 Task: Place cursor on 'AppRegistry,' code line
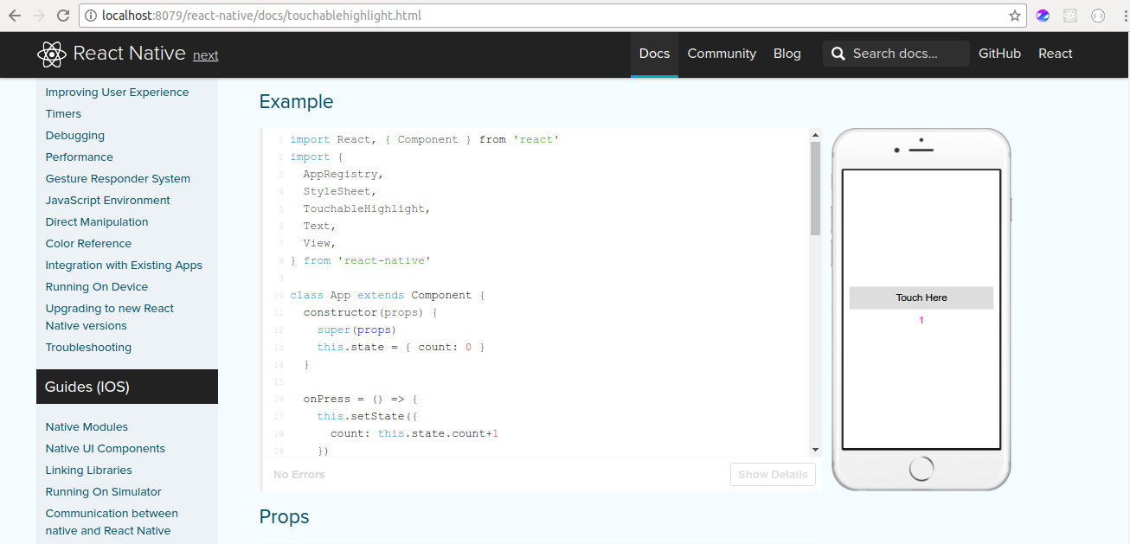click(343, 174)
